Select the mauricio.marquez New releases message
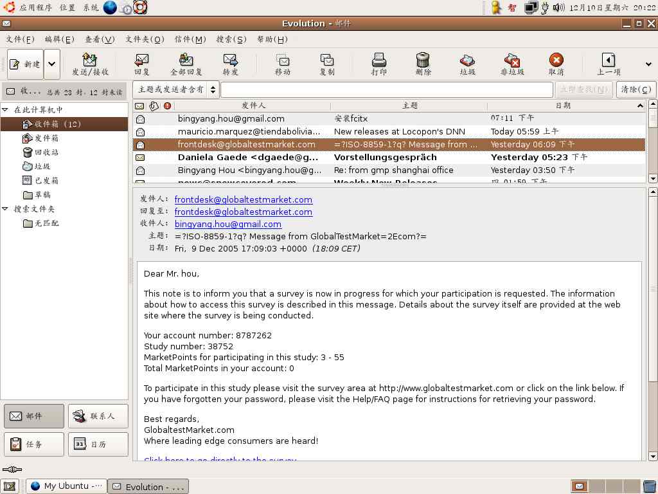 (389, 131)
